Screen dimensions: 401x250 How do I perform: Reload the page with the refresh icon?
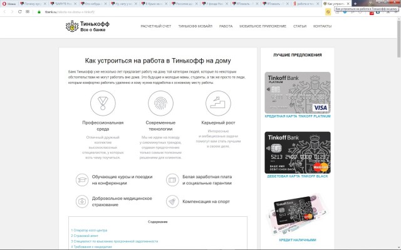19,12
